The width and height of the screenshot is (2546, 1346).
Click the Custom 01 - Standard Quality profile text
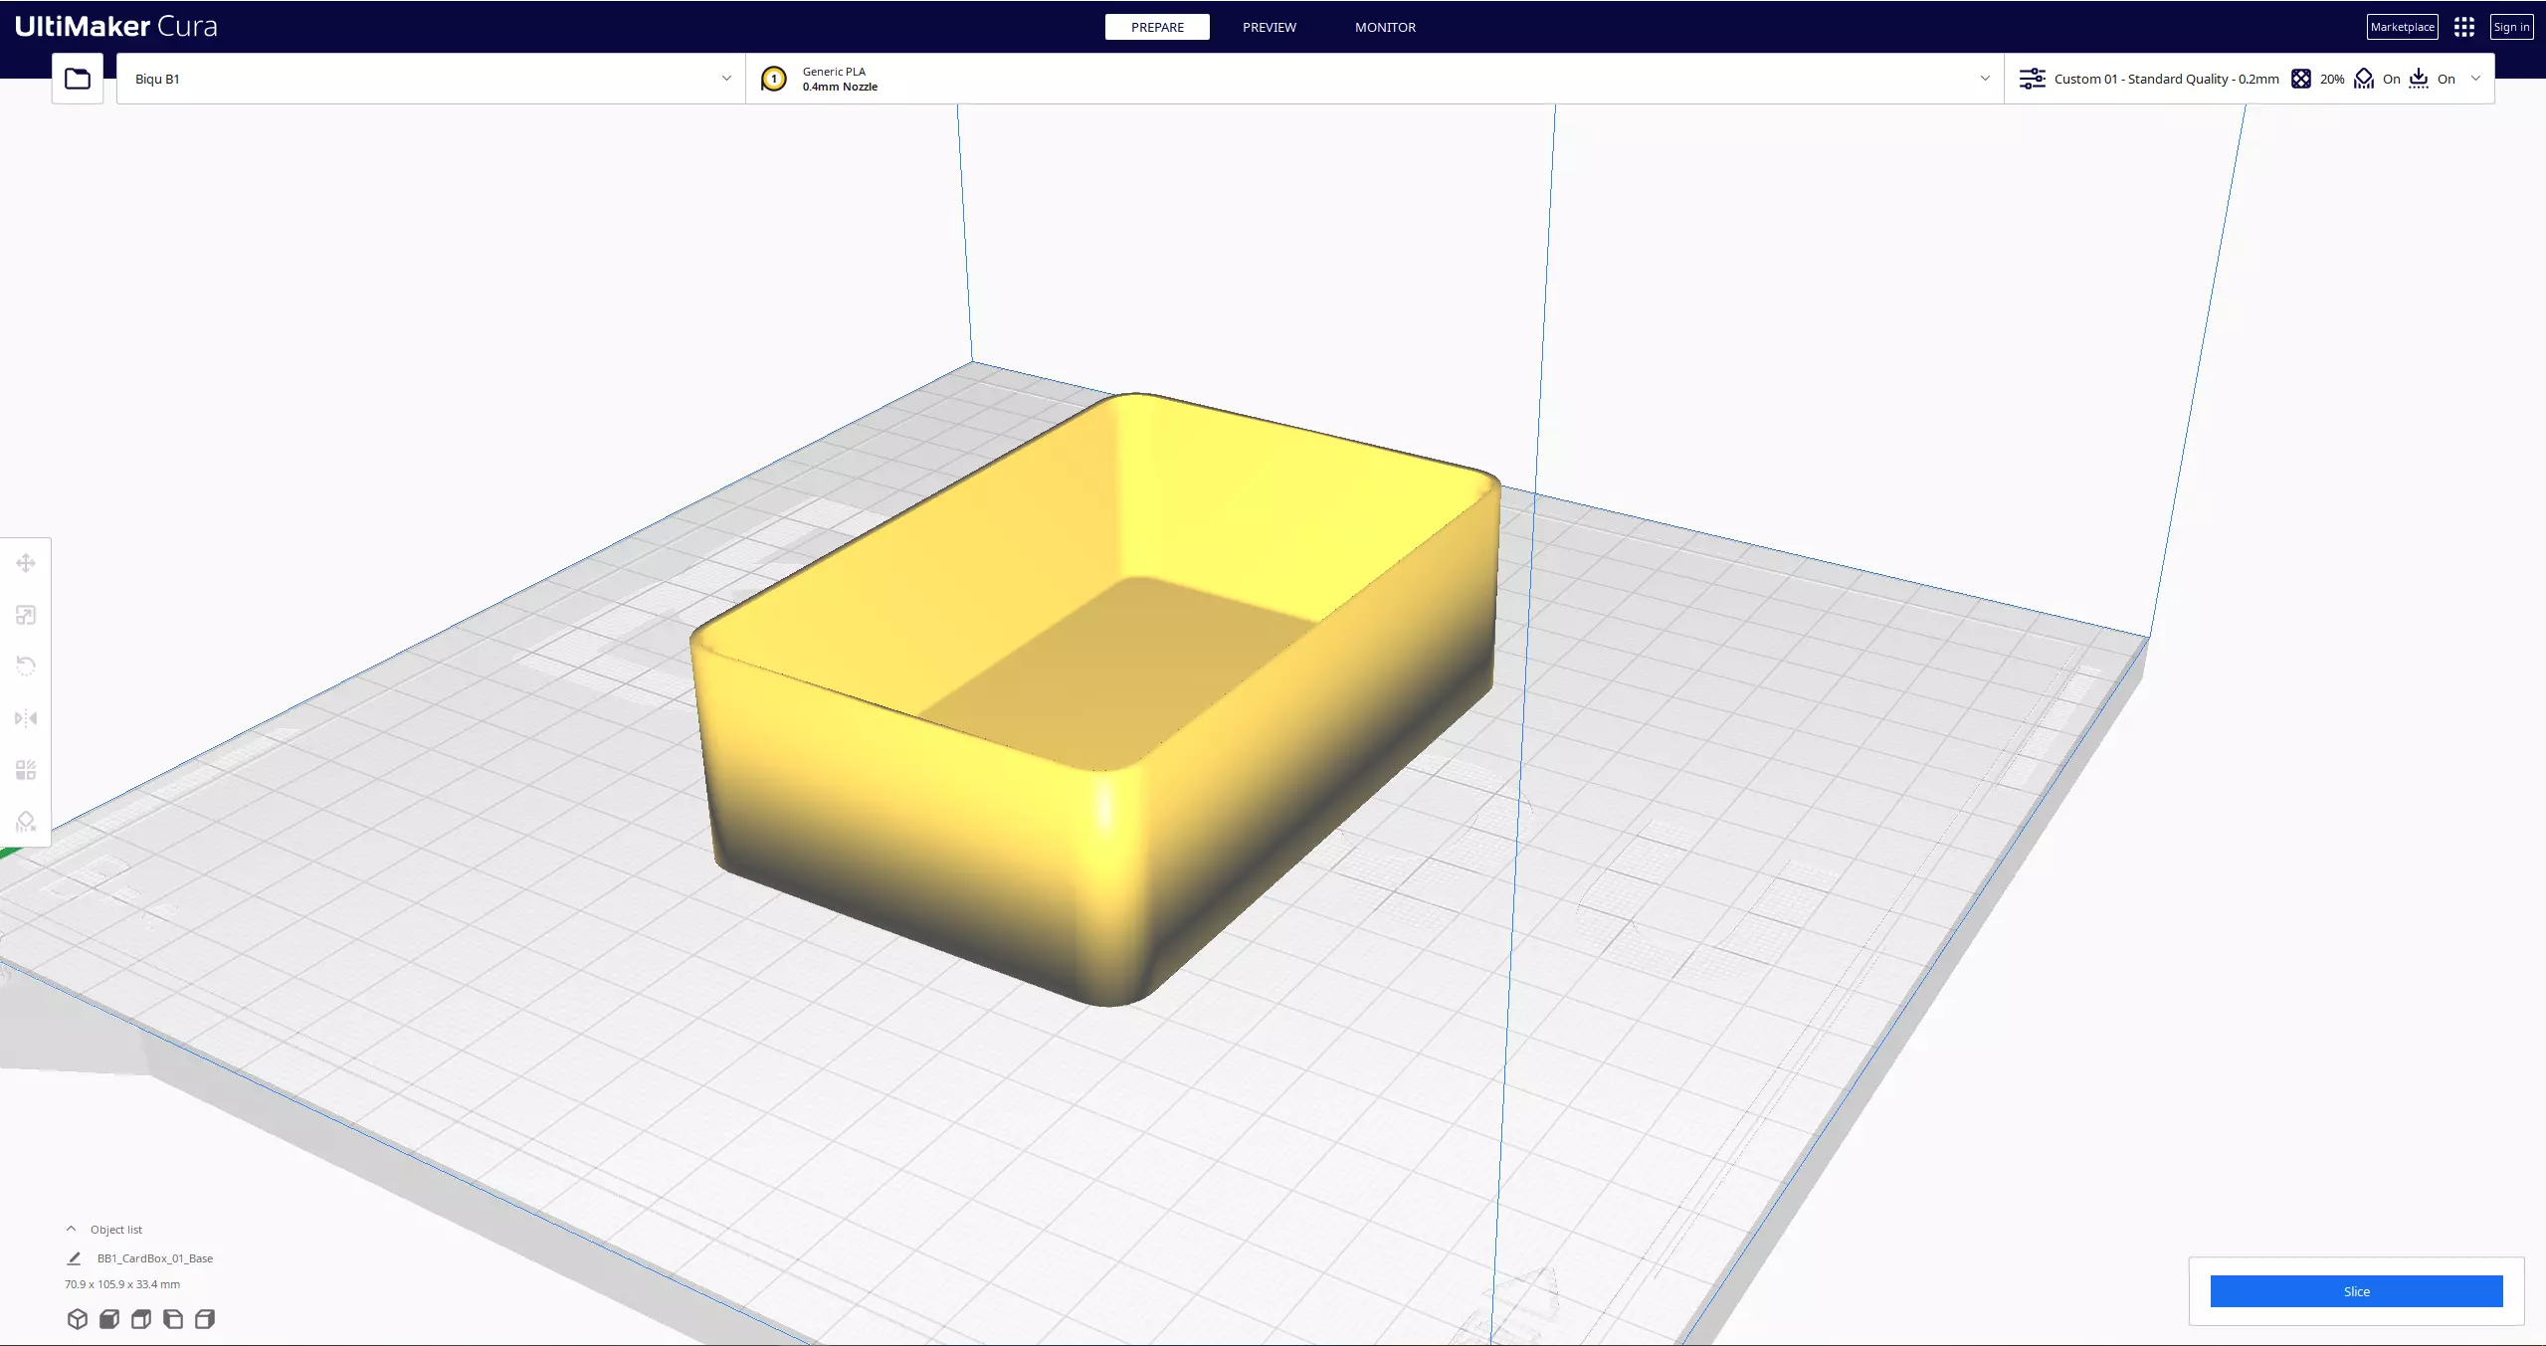[x=2166, y=79]
